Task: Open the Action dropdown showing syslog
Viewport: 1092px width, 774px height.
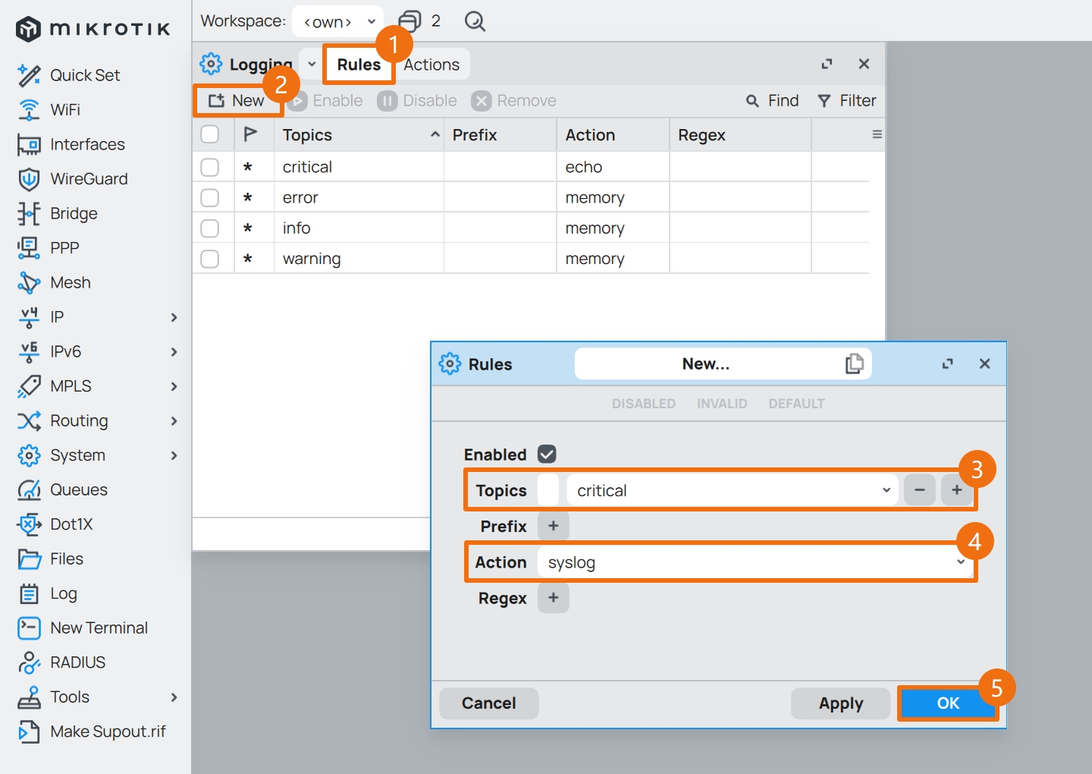Action: click(x=755, y=562)
